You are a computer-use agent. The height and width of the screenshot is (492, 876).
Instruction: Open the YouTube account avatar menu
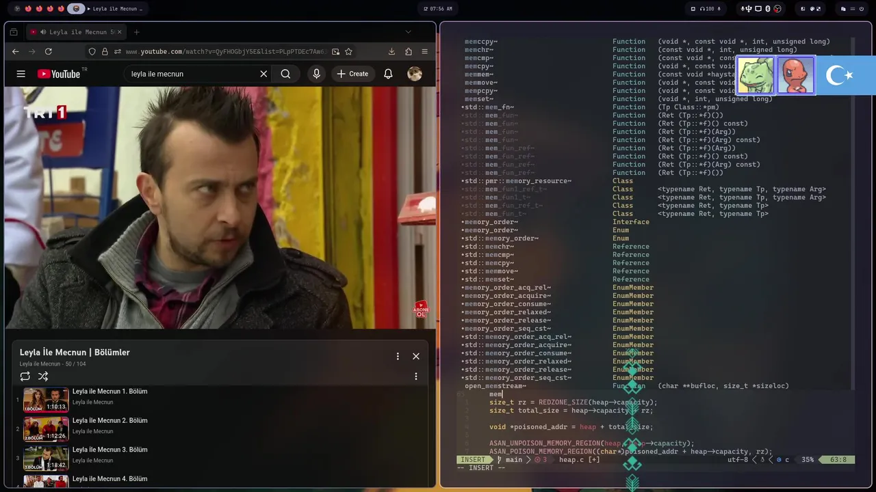pos(415,74)
